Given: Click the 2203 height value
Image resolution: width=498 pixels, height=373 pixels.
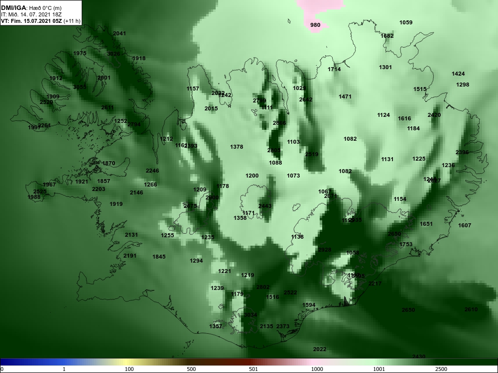Looking at the screenshot, I should point(99,189).
